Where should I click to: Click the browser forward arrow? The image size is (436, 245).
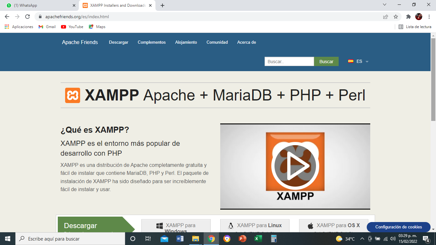tap(17, 17)
